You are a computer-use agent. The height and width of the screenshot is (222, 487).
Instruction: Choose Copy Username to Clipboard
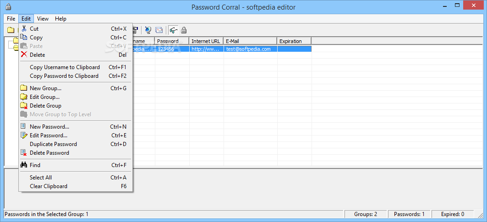pyautogui.click(x=76, y=67)
